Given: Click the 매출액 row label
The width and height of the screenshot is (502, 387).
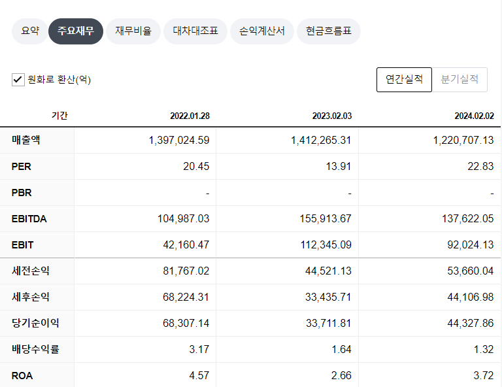Looking at the screenshot, I should [x=26, y=140].
